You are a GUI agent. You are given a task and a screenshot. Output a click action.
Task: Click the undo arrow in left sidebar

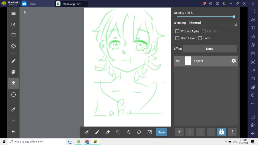point(14,131)
